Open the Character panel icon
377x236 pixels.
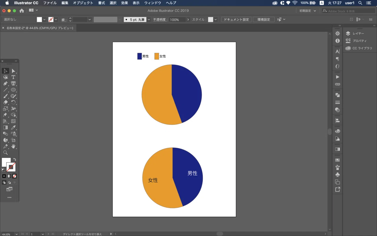point(338,51)
